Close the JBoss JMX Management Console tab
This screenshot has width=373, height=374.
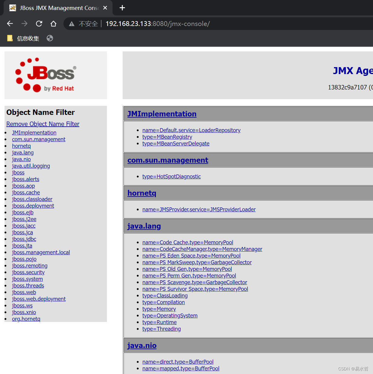click(x=105, y=8)
